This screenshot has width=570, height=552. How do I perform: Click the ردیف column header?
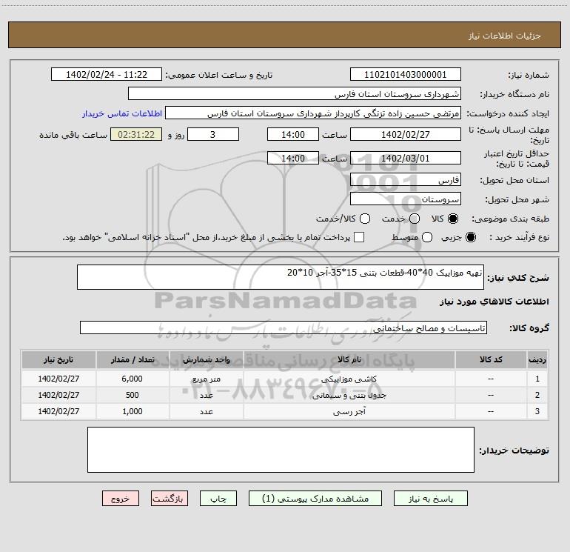[537, 359]
